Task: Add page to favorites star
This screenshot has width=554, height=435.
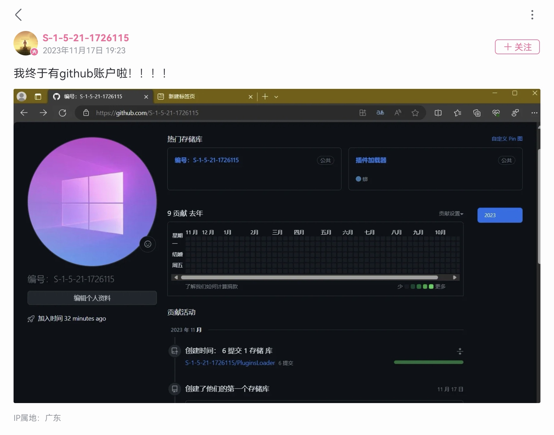Action: pyautogui.click(x=415, y=113)
